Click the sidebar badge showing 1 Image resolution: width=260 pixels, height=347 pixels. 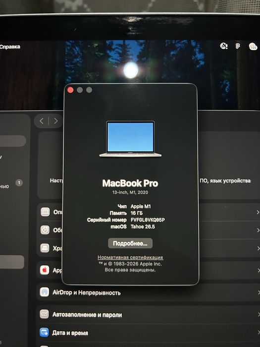(x=19, y=183)
